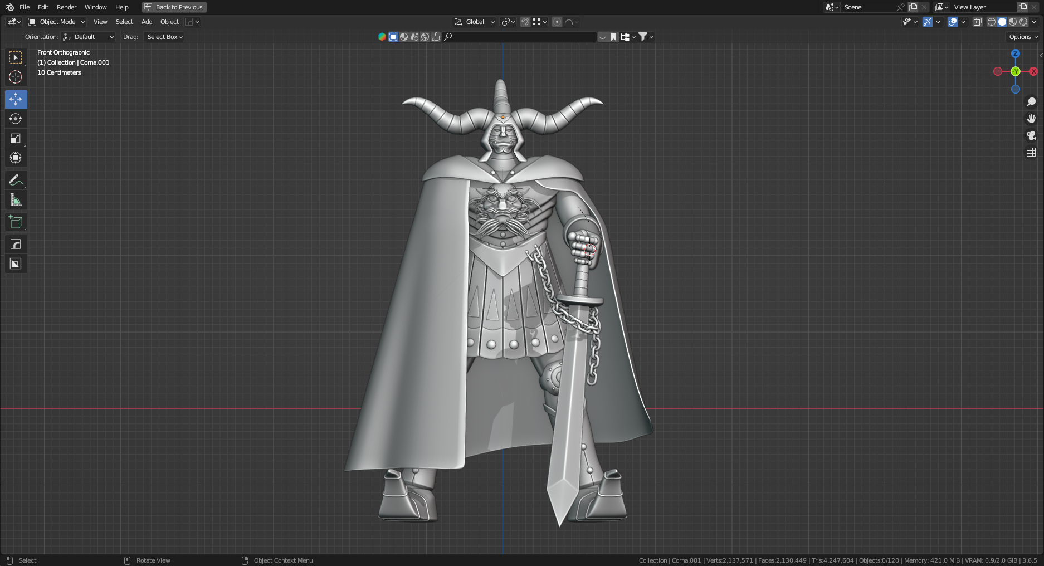Expand the Options dropdown

pos(1024,37)
